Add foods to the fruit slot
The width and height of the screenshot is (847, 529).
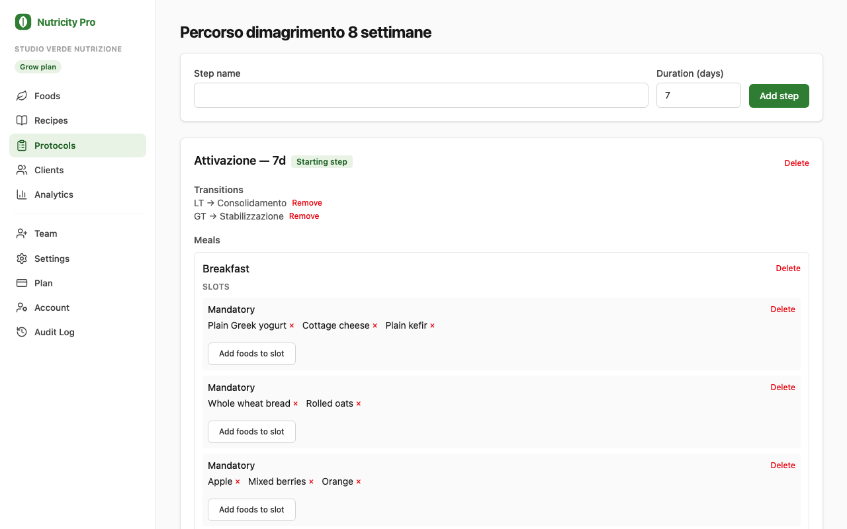point(251,510)
